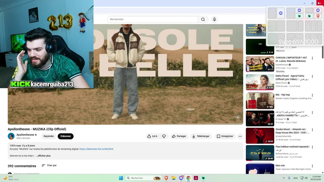Click the 392 commentaires heading
This screenshot has height=182, width=324.
22,166
